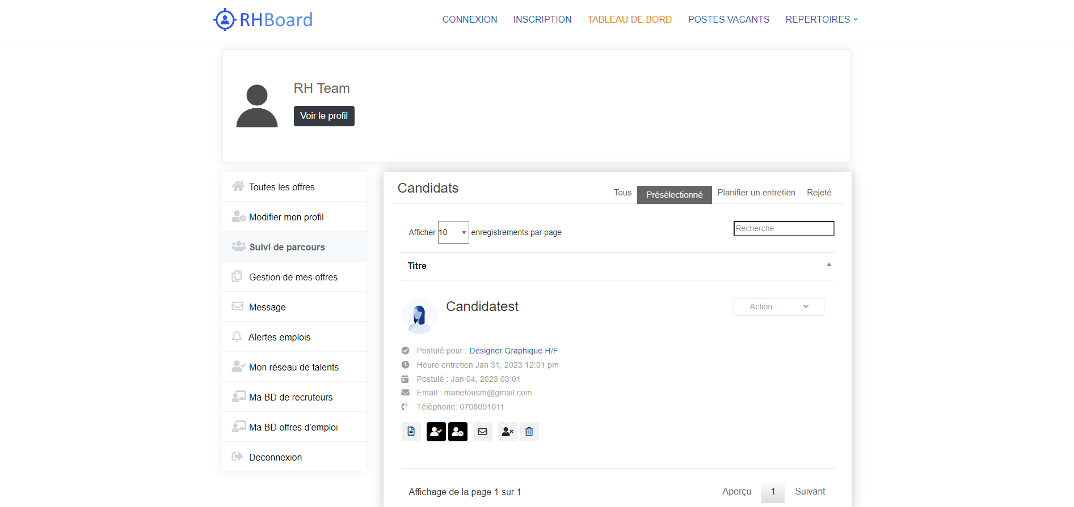Open the Action dropdown for Candidatest
This screenshot has height=507, width=1074.
pos(778,306)
